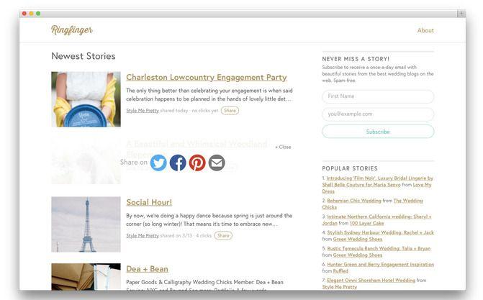Open the Social Hour! story

click(x=149, y=202)
